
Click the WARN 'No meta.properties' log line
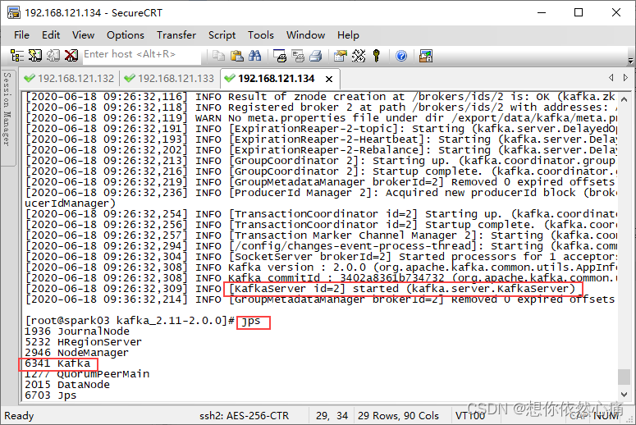(x=320, y=118)
